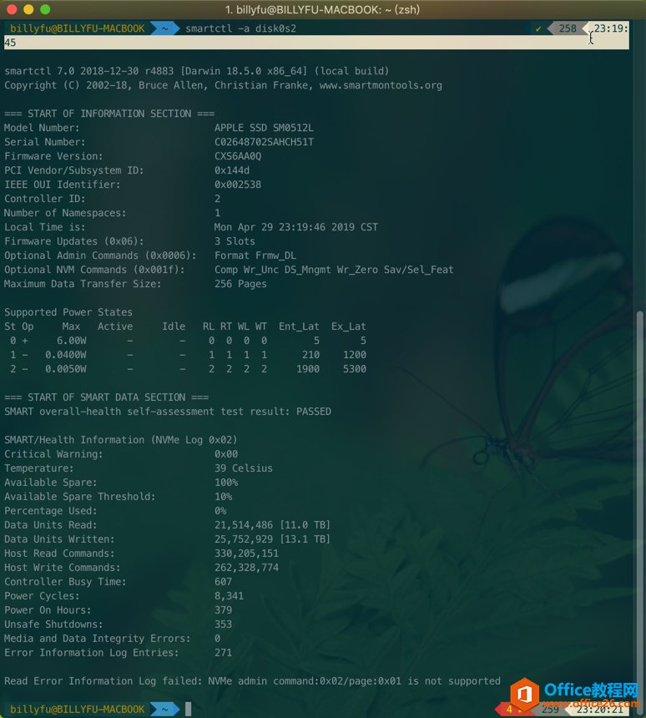
Task: Click the local time 'Mon Apr 29 23:19:46 2019 CST'
Action: coord(296,227)
